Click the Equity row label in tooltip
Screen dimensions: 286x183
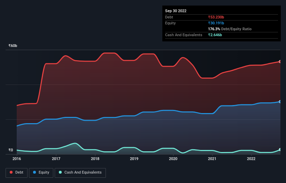(x=170, y=23)
